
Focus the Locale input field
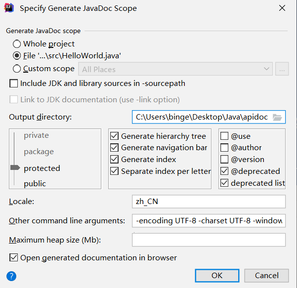coord(209,202)
